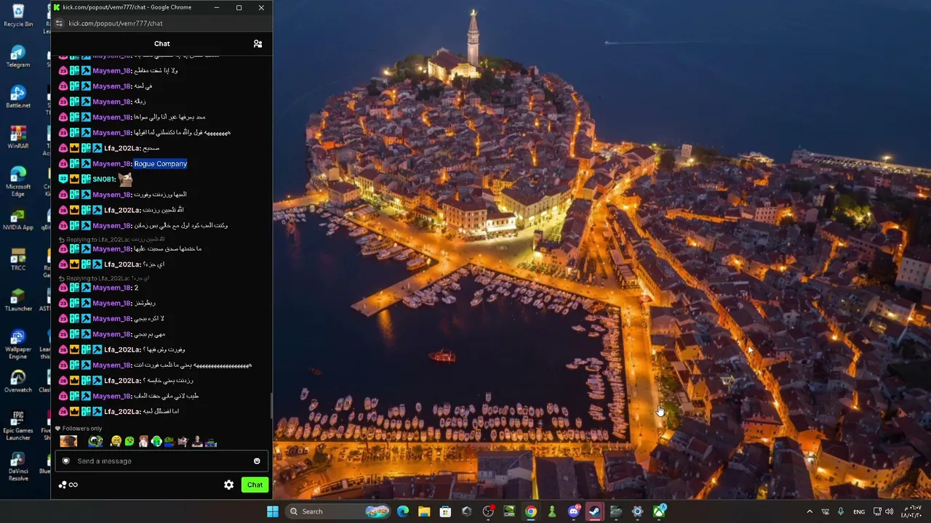Click the SN081 username in chat
Screen dimensions: 931x523
coord(103,179)
